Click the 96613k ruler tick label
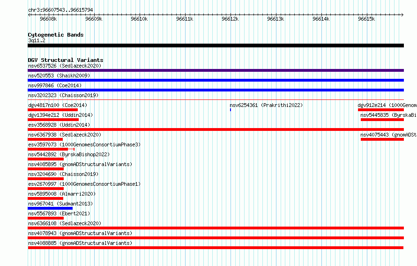This screenshot has width=417, height=266. click(x=276, y=19)
